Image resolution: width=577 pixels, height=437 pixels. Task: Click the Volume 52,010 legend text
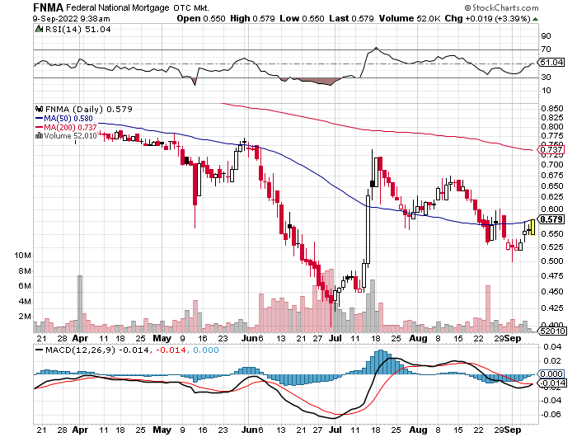[x=70, y=136]
